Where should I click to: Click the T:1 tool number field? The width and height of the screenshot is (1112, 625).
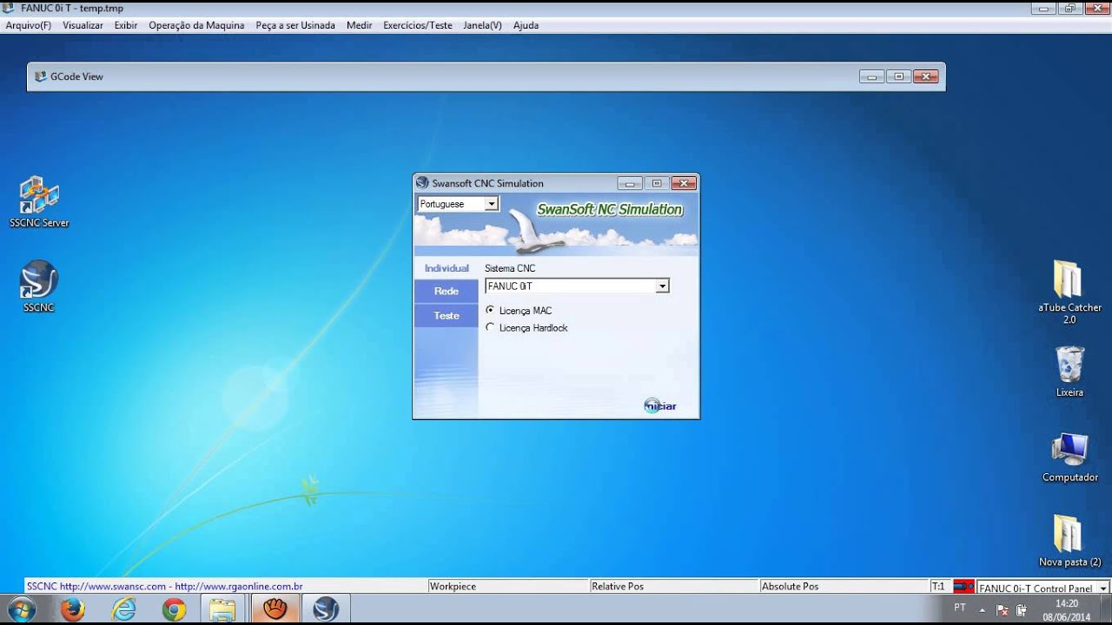tap(939, 587)
